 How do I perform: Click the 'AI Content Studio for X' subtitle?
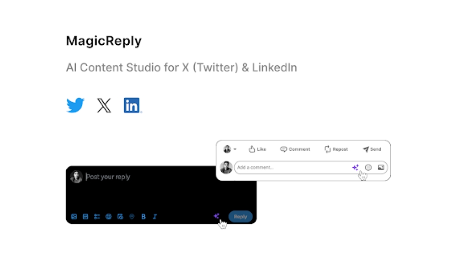[181, 68]
